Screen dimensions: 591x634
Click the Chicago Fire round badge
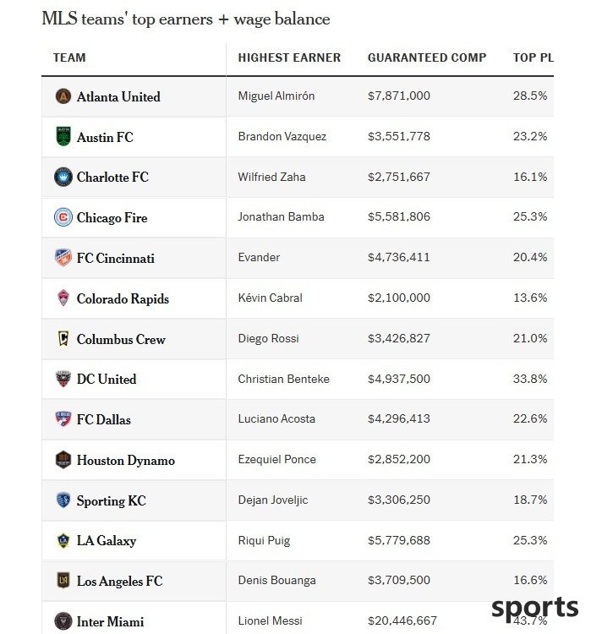(x=63, y=217)
